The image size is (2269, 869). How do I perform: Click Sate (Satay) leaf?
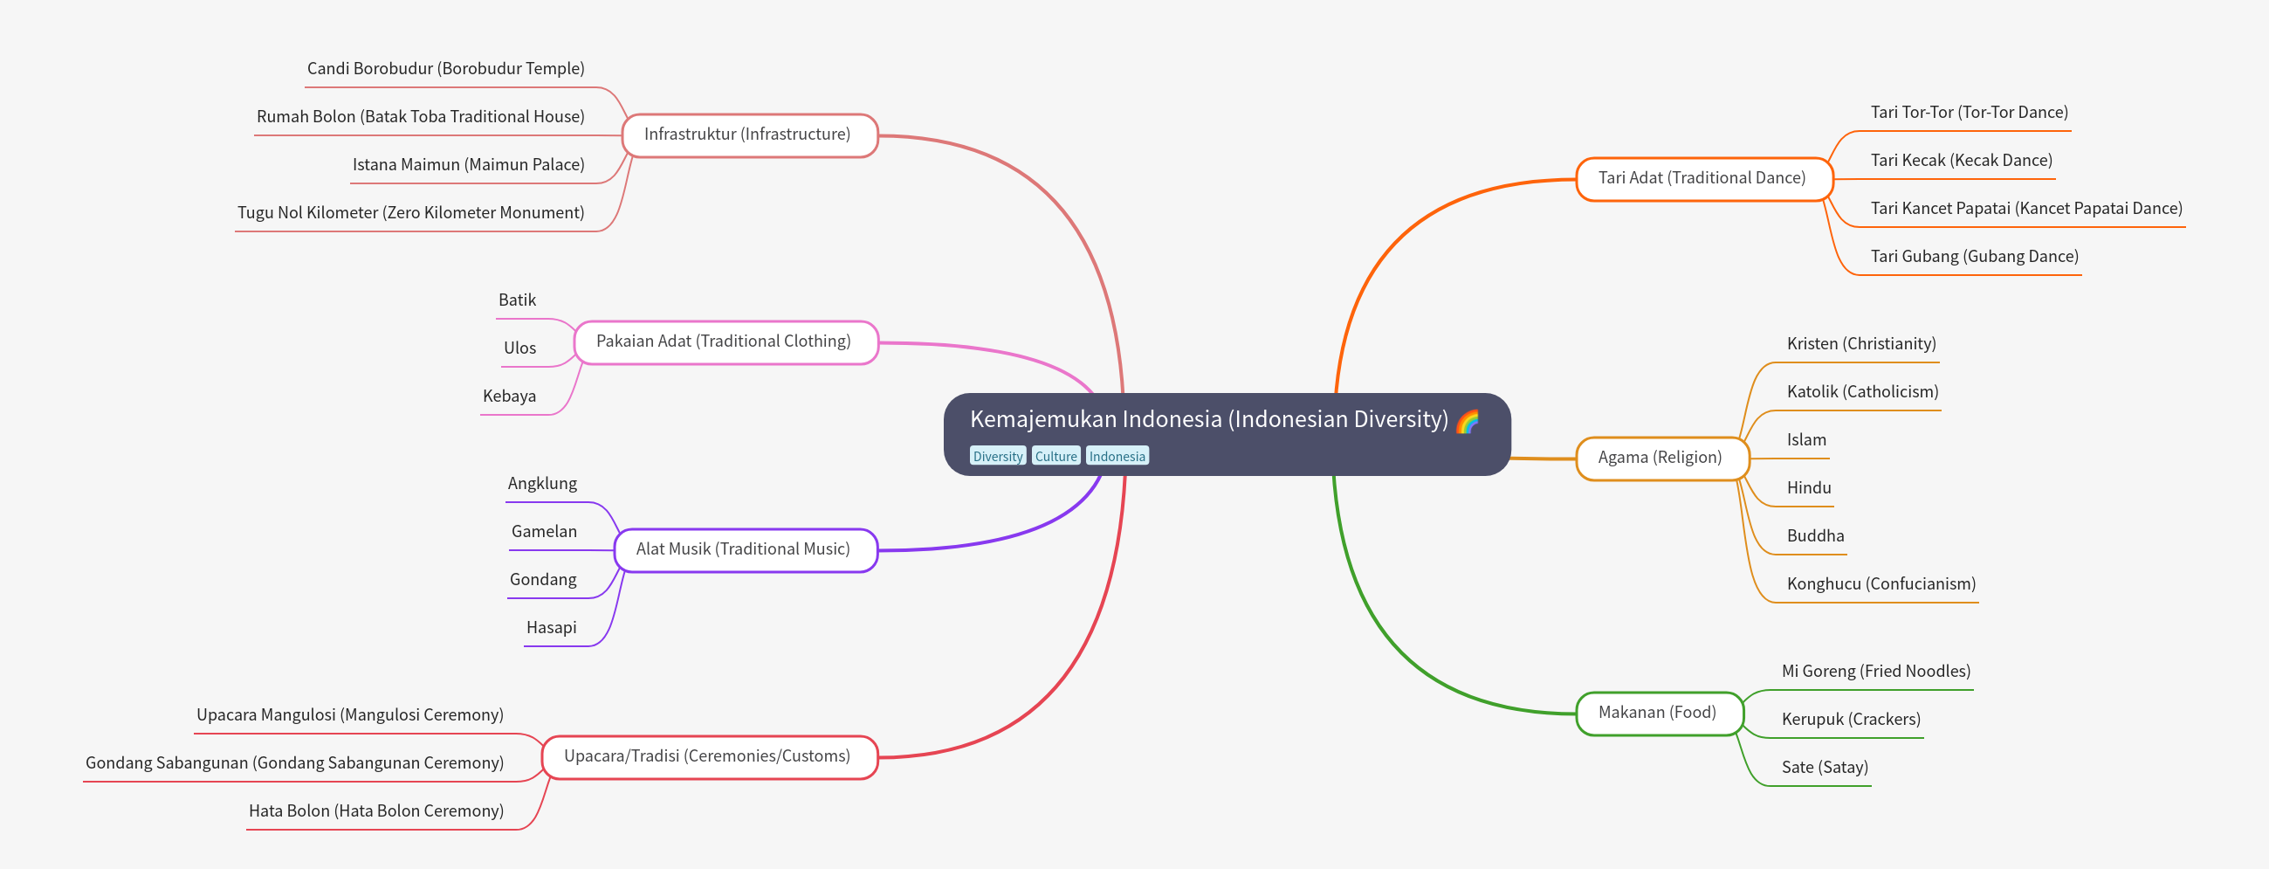pos(1825,768)
